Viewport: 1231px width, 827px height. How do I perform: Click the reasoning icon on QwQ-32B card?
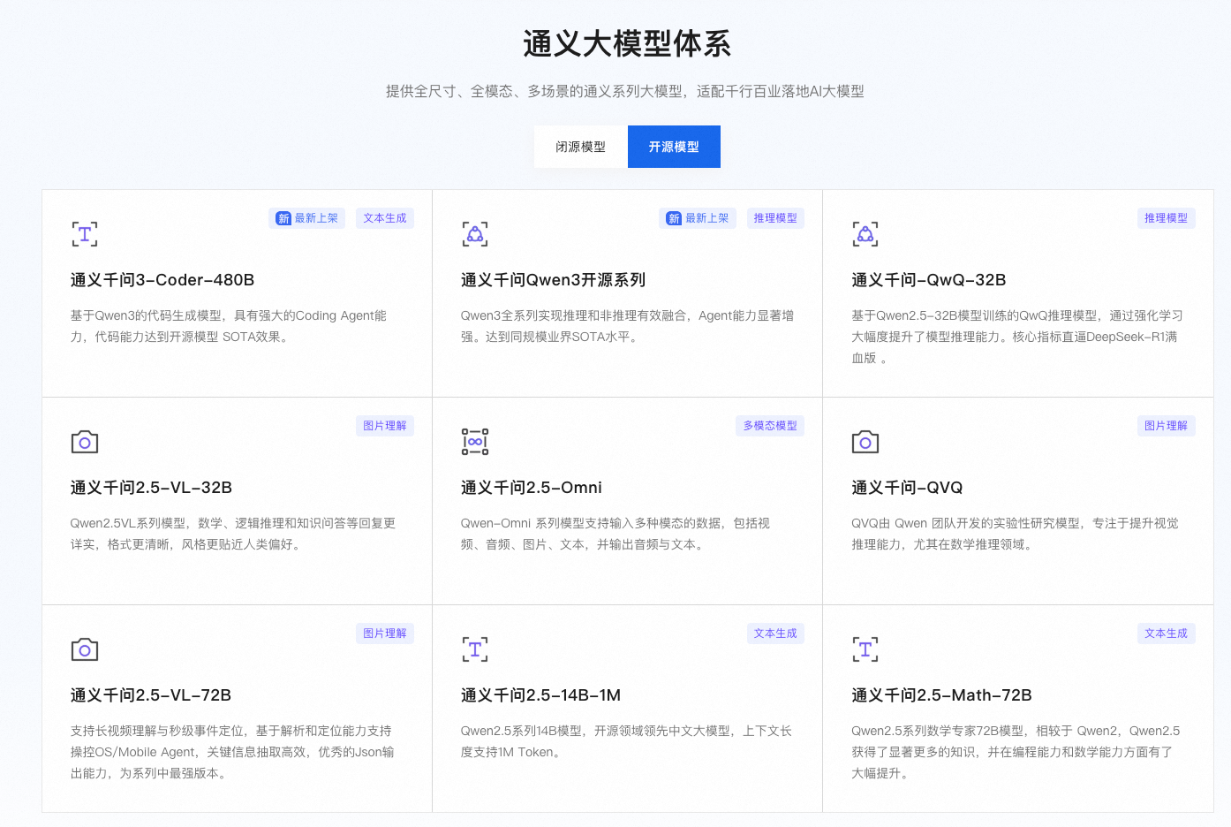(x=865, y=234)
